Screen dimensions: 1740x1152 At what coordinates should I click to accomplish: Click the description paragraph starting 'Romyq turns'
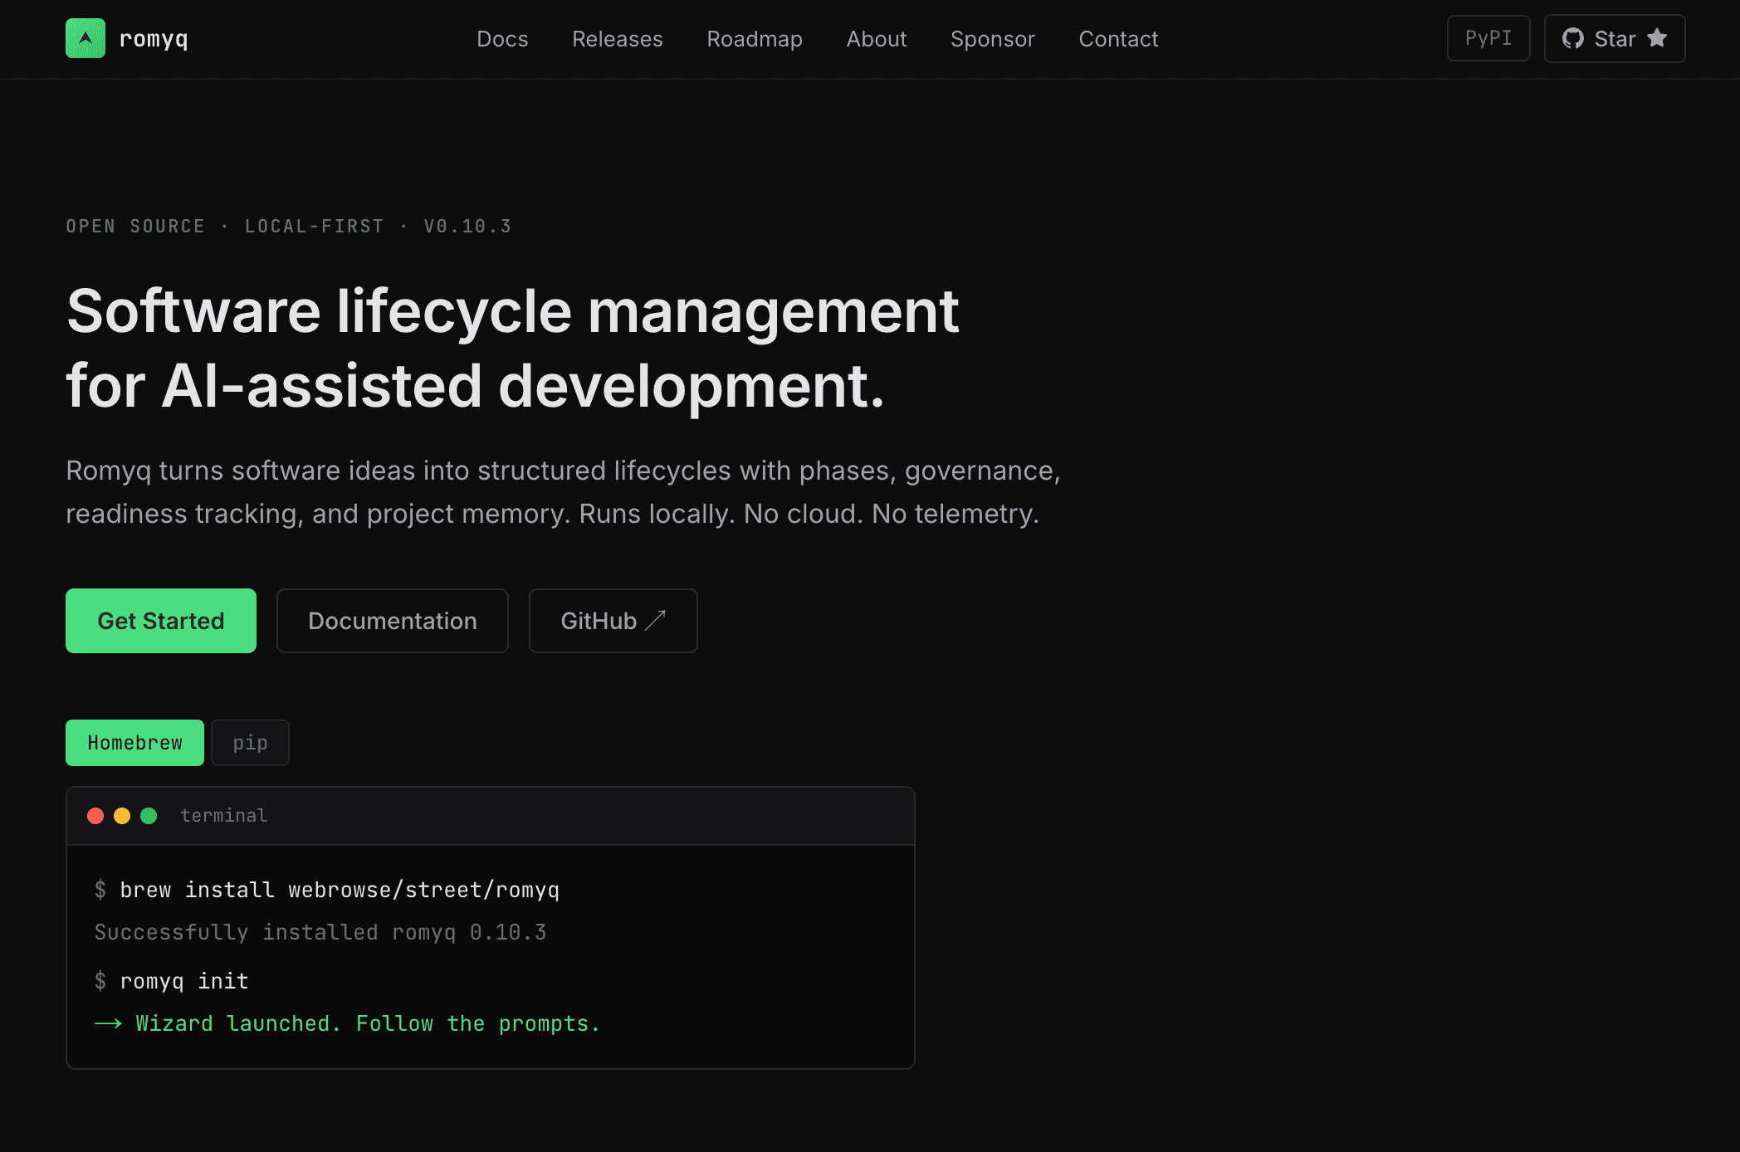click(x=564, y=492)
